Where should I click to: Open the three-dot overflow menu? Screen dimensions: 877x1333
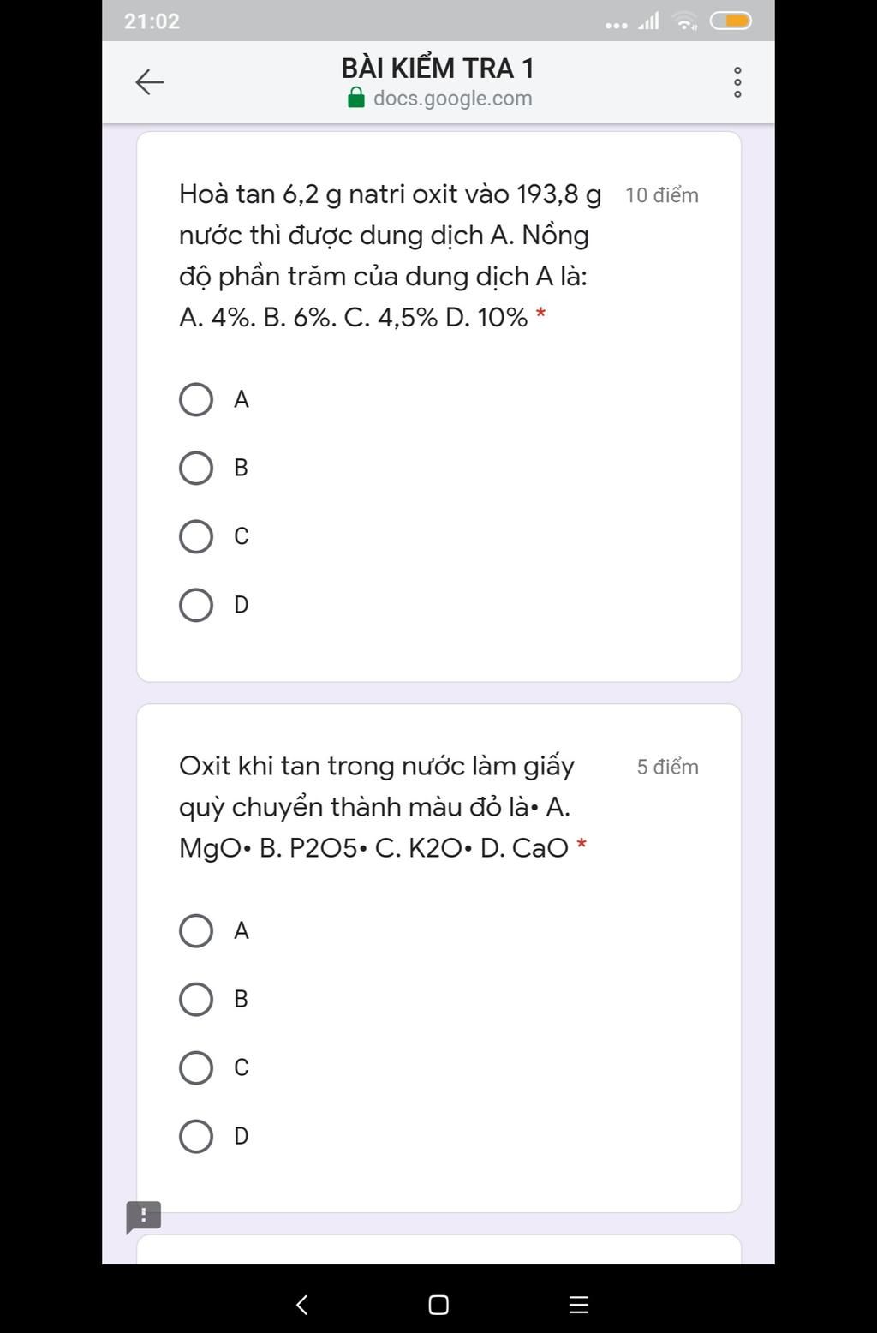[x=737, y=82]
